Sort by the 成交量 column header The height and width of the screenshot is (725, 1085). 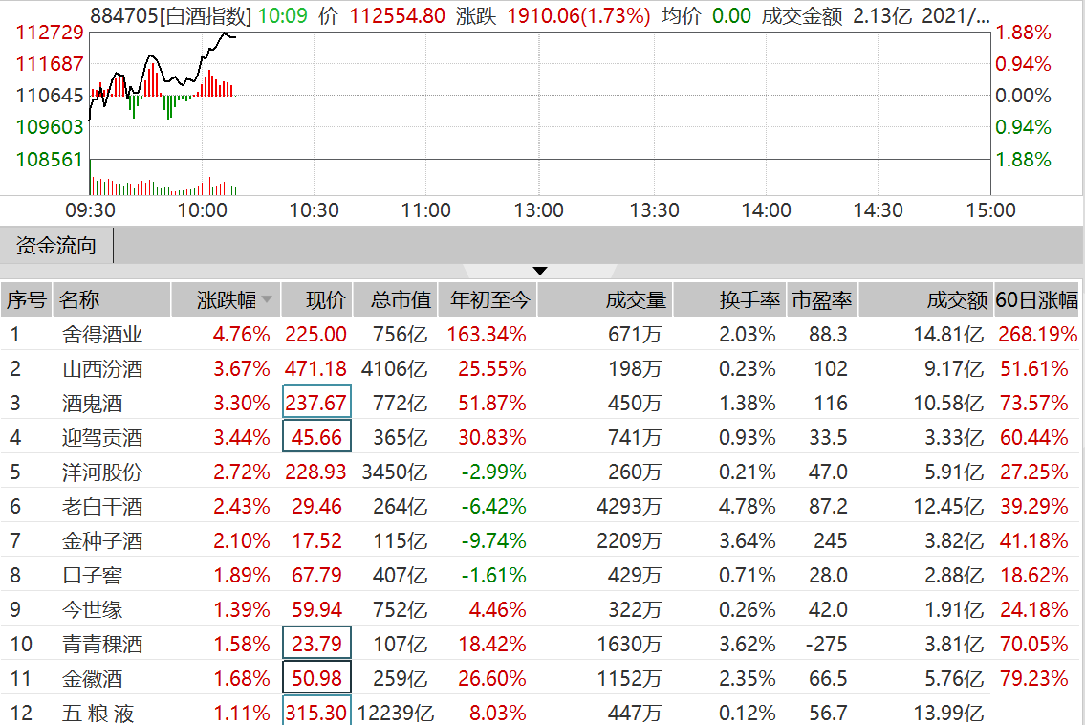605,299
